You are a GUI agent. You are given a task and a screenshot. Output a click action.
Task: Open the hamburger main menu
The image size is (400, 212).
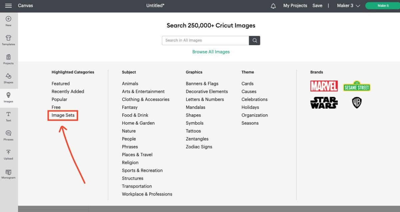coord(8,6)
